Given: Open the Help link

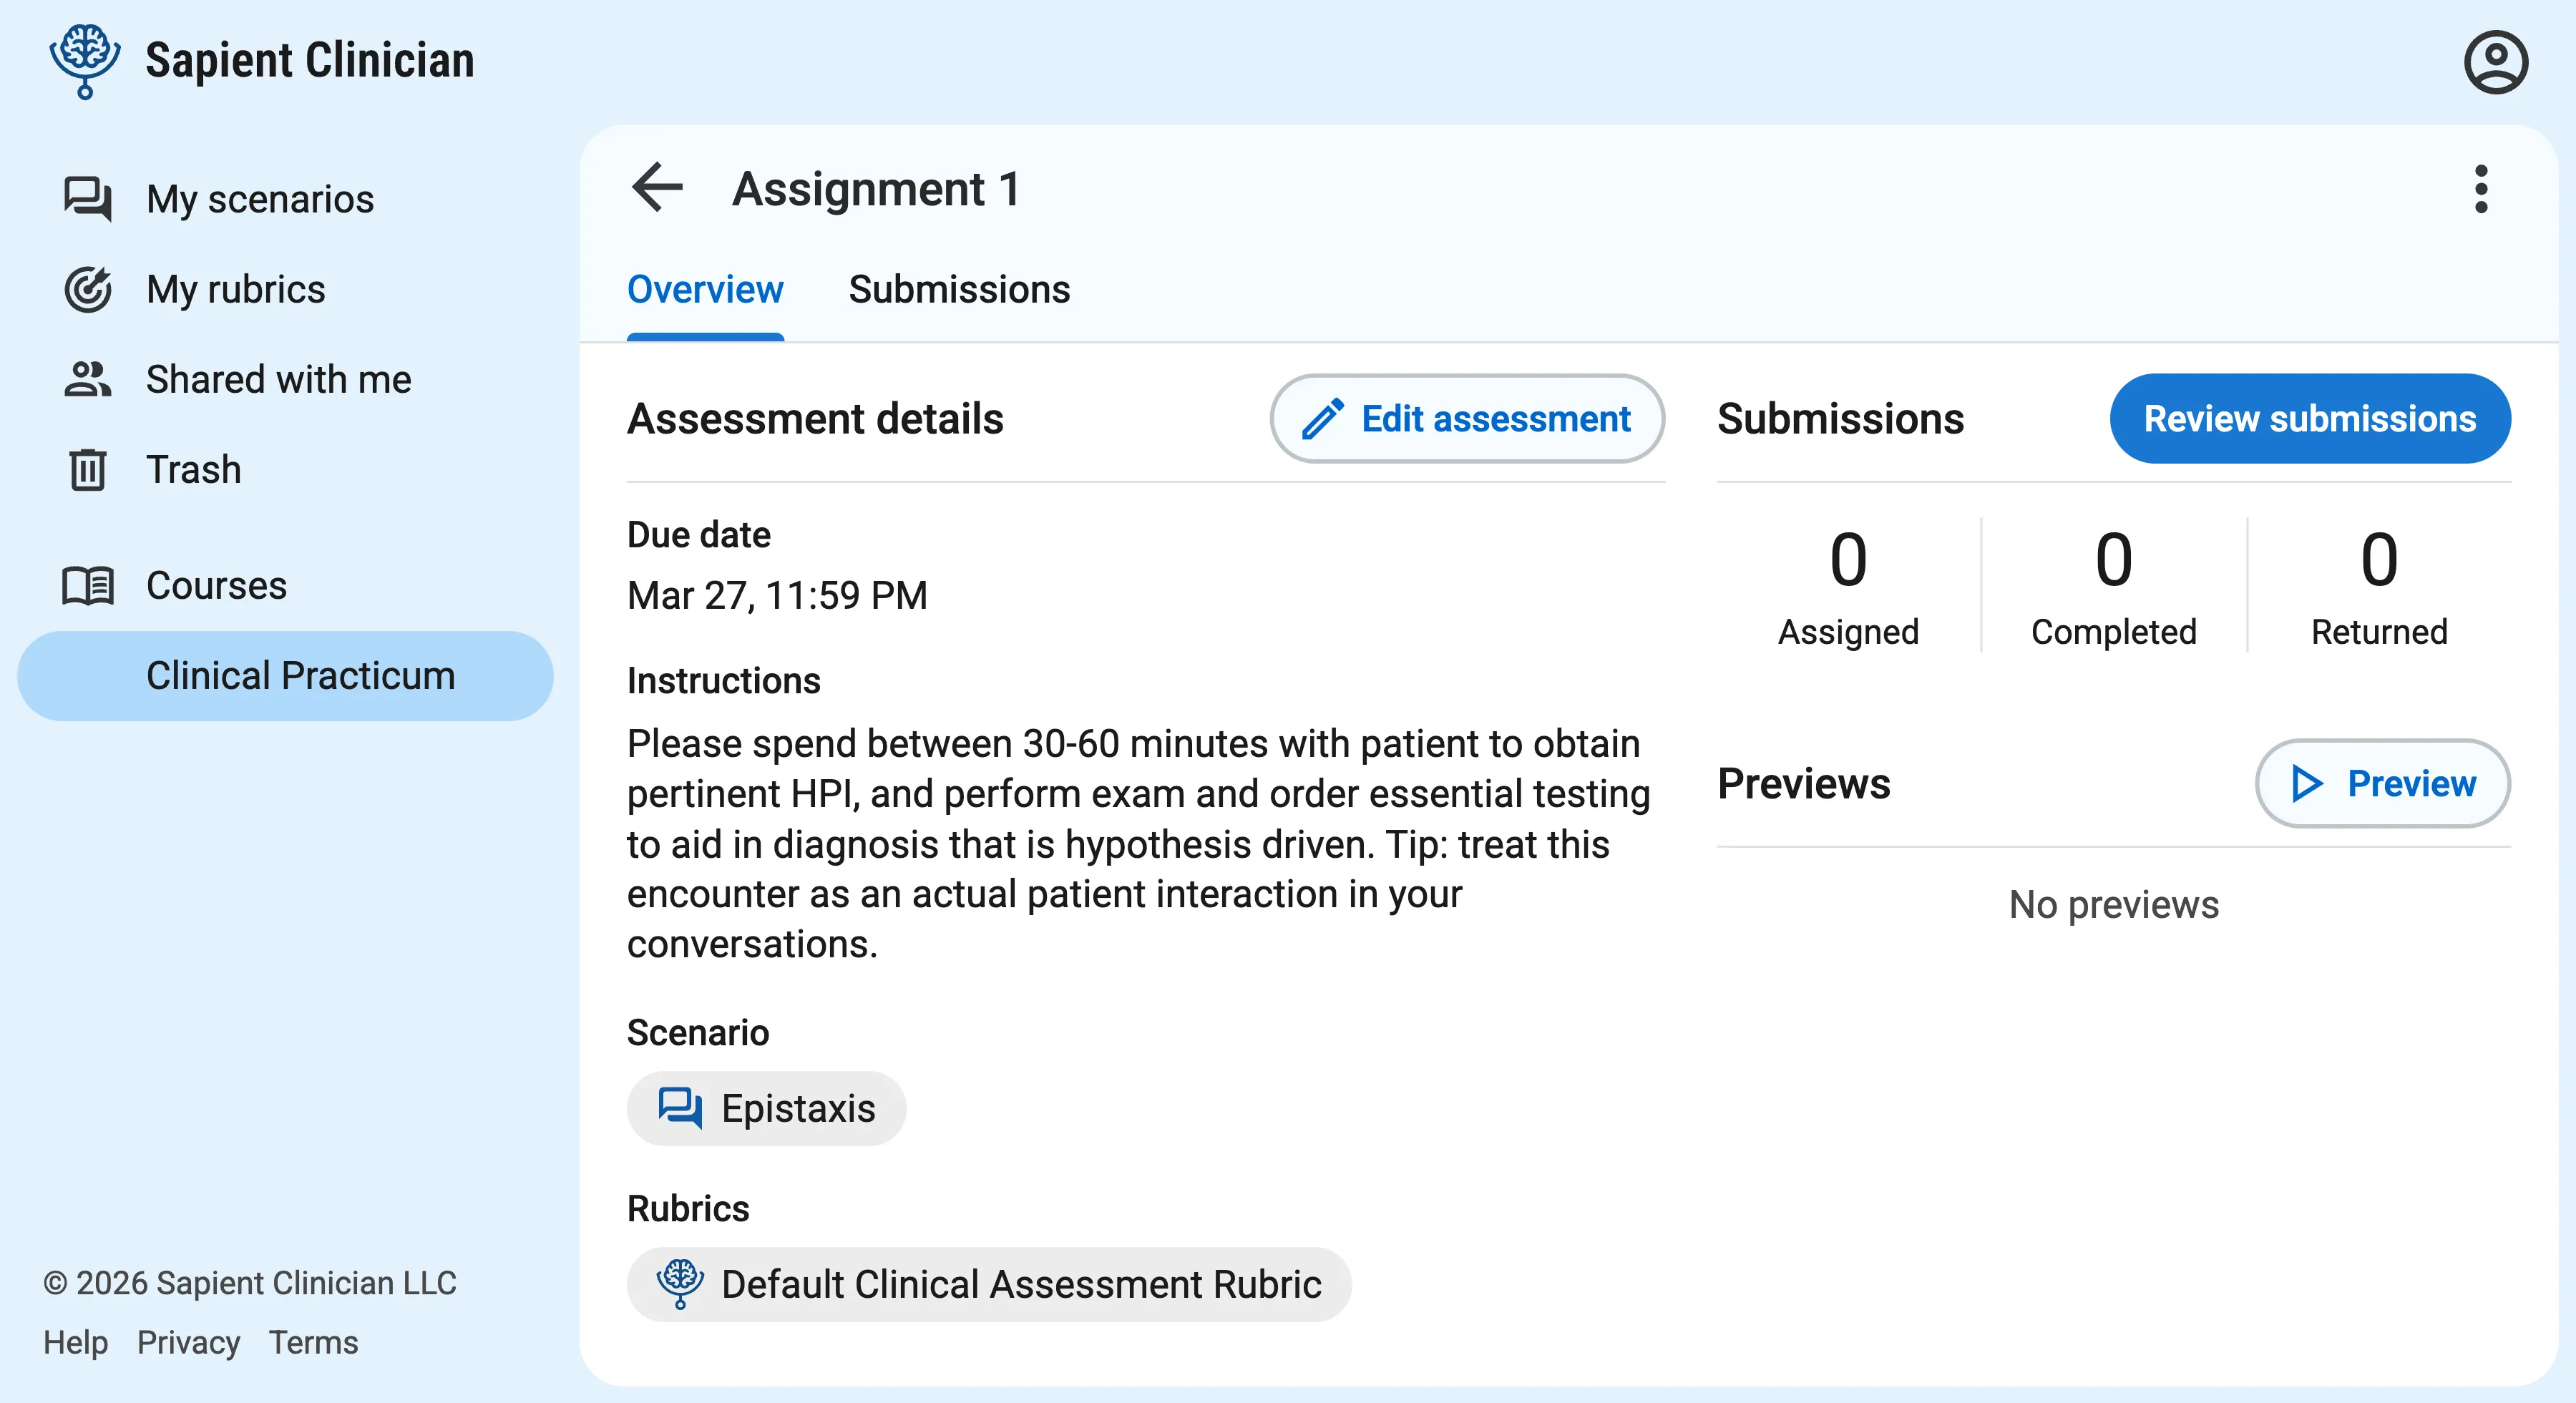Looking at the screenshot, I should [76, 1343].
